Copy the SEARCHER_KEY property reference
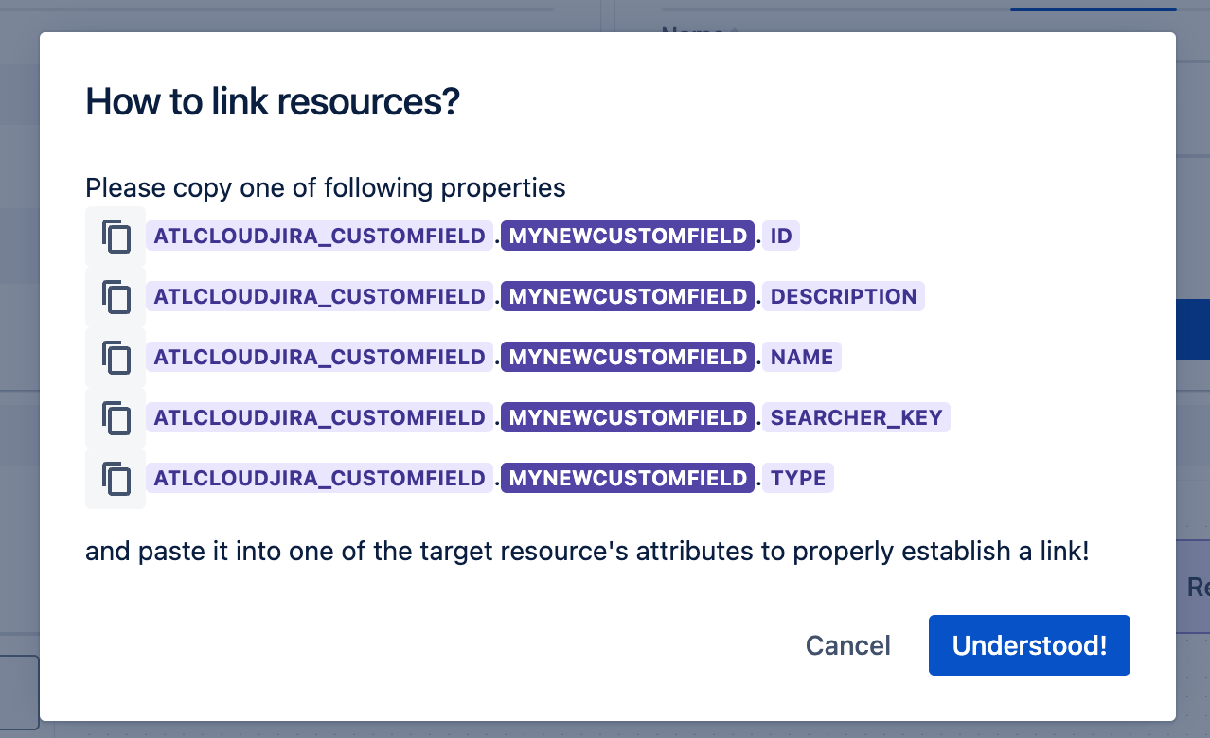 (x=116, y=418)
